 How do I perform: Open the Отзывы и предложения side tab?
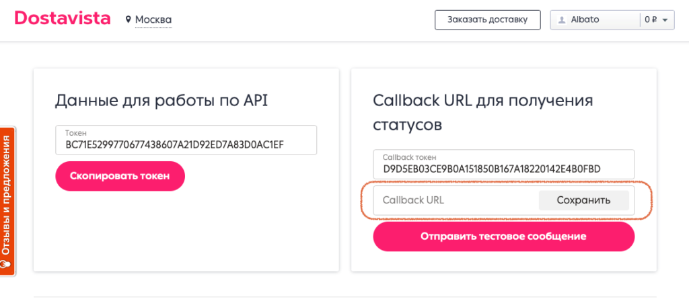[x=7, y=195]
